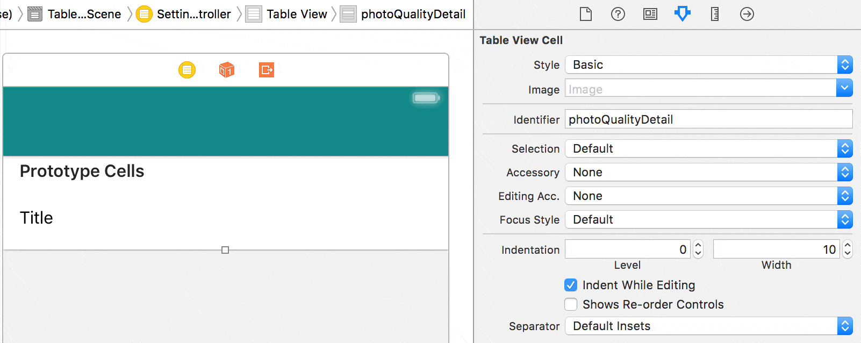Jump to Table View in breadcrumb
Screen dimensions: 861x343
(296, 14)
